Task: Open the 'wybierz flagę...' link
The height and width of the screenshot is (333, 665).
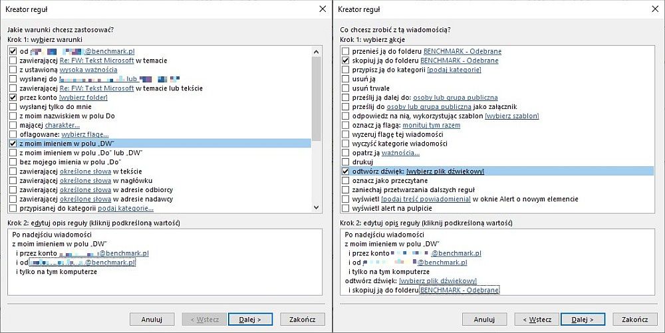Action: pos(85,135)
